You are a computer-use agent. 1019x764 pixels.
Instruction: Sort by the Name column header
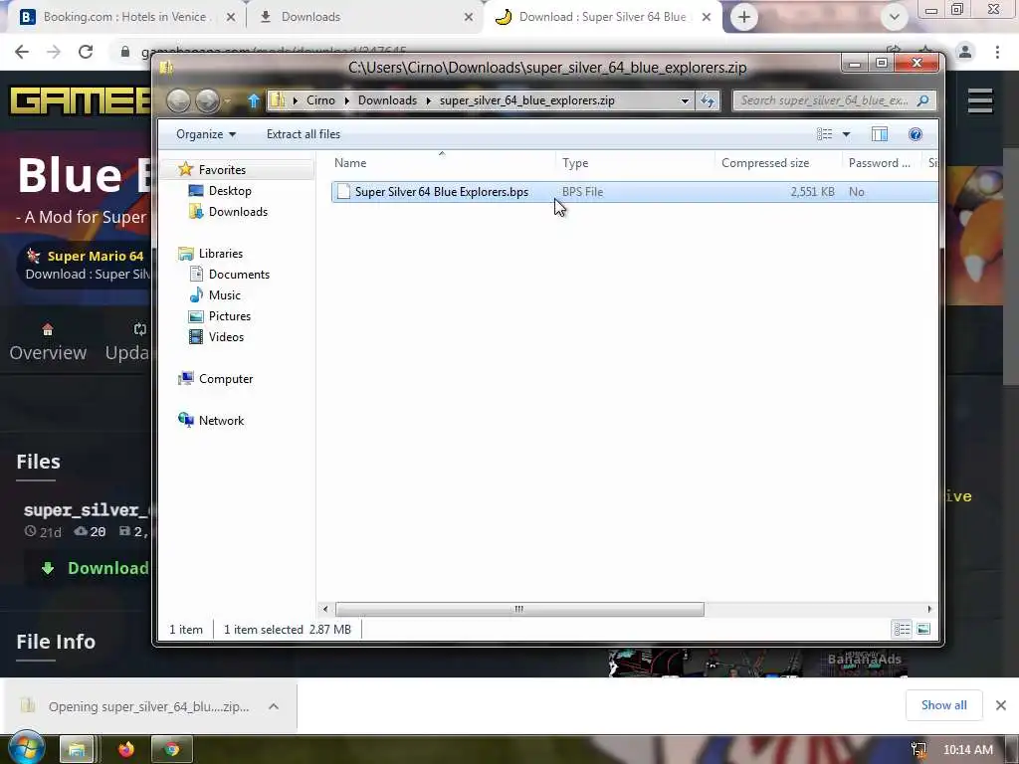442,163
